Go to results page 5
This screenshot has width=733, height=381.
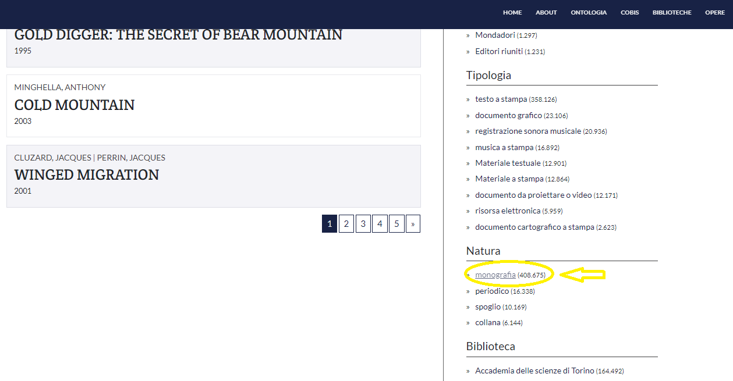point(396,224)
